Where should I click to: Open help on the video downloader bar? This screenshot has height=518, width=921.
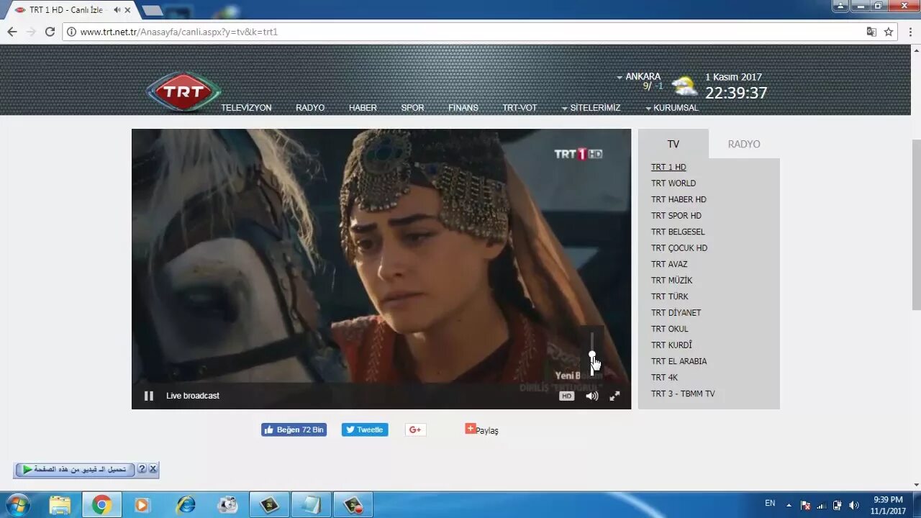pyautogui.click(x=142, y=469)
